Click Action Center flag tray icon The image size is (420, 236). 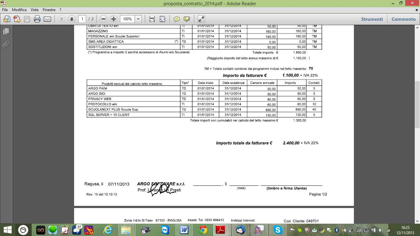(x=292, y=230)
